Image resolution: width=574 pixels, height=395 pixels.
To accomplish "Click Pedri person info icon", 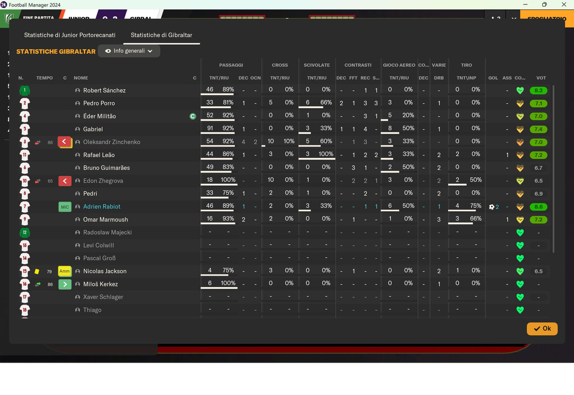I will (x=78, y=194).
